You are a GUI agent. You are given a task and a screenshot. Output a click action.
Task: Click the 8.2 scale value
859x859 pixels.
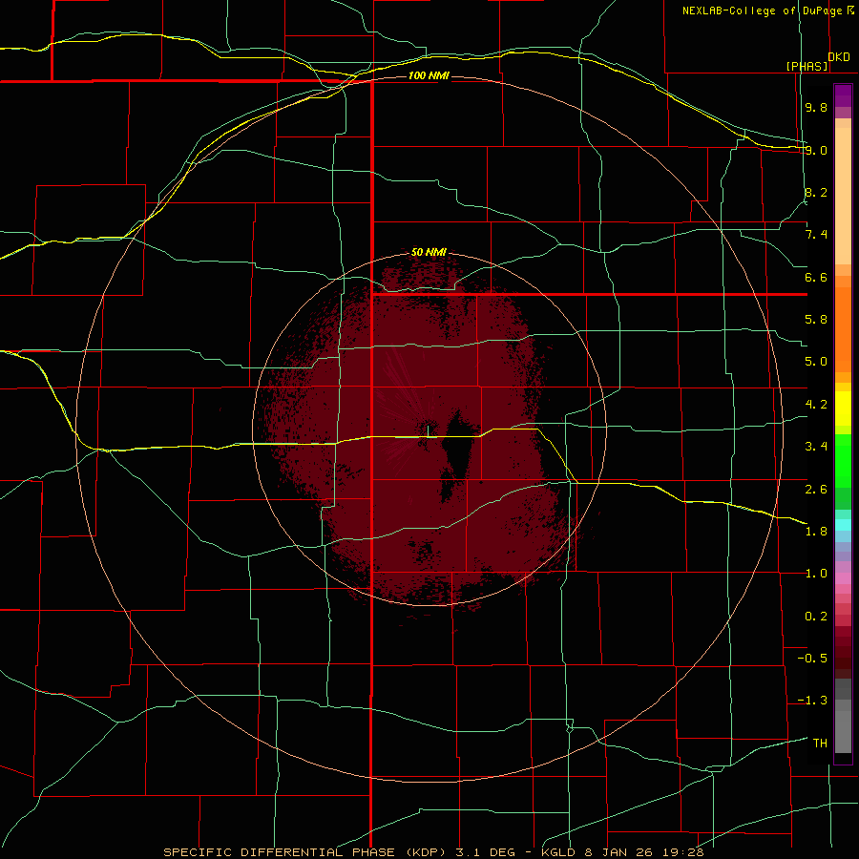point(816,192)
